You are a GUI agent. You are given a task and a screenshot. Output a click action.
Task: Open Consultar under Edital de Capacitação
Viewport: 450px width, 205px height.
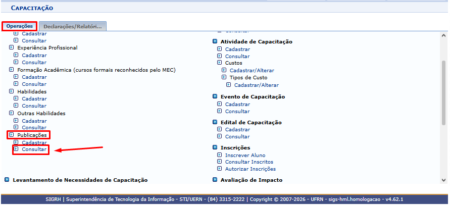point(237,136)
